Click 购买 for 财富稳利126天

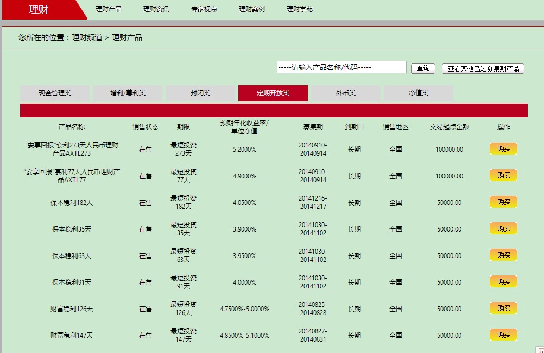point(503,309)
